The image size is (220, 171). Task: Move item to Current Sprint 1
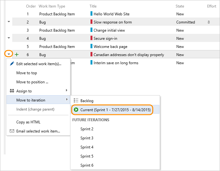(115, 110)
